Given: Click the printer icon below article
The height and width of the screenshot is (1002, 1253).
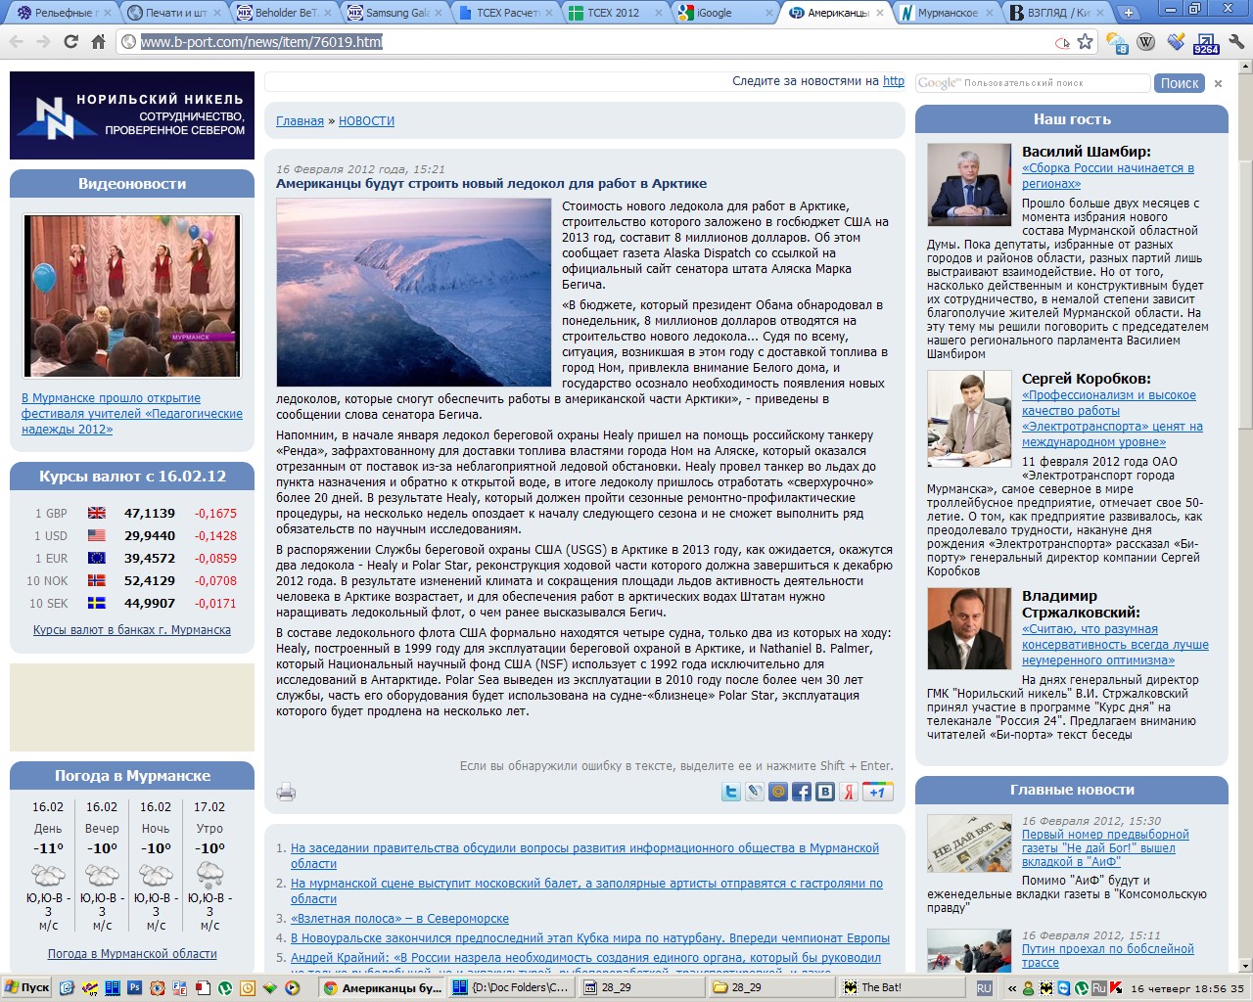Looking at the screenshot, I should [x=286, y=792].
